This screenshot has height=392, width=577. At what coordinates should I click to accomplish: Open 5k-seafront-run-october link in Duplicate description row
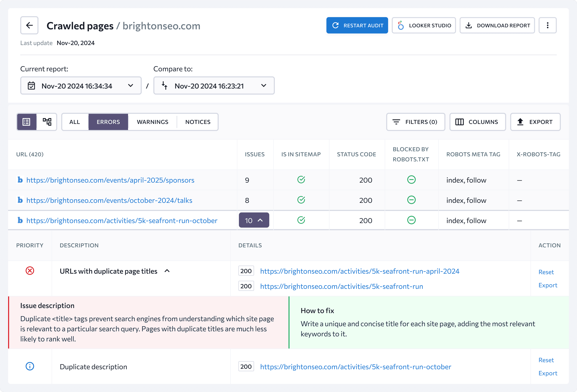click(356, 367)
